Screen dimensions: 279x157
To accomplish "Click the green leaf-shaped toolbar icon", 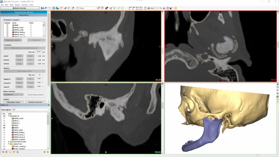I will (x=119, y=8).
